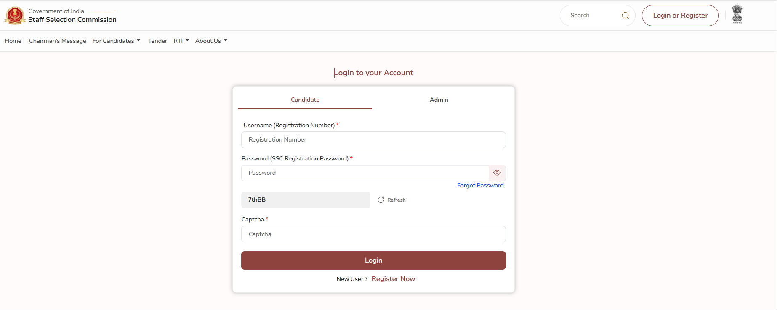Switch to the Admin tab
The height and width of the screenshot is (310, 777).
439,100
